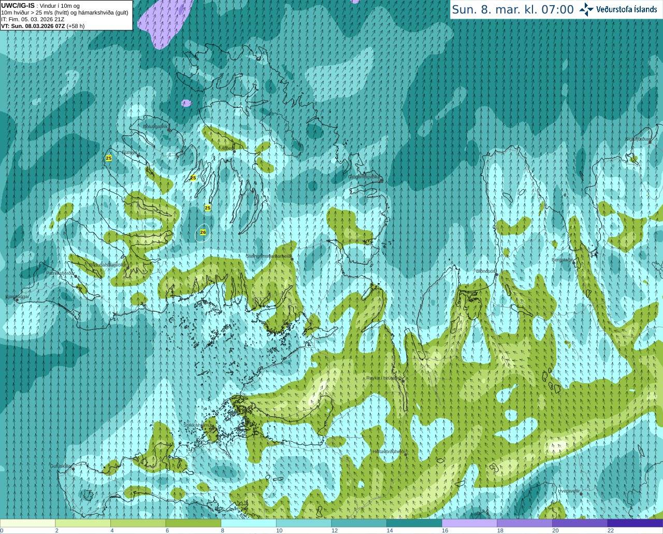663x534 pixels.
Task: Click the 6–8 m/s olive green legend swatch
Action: [193, 523]
